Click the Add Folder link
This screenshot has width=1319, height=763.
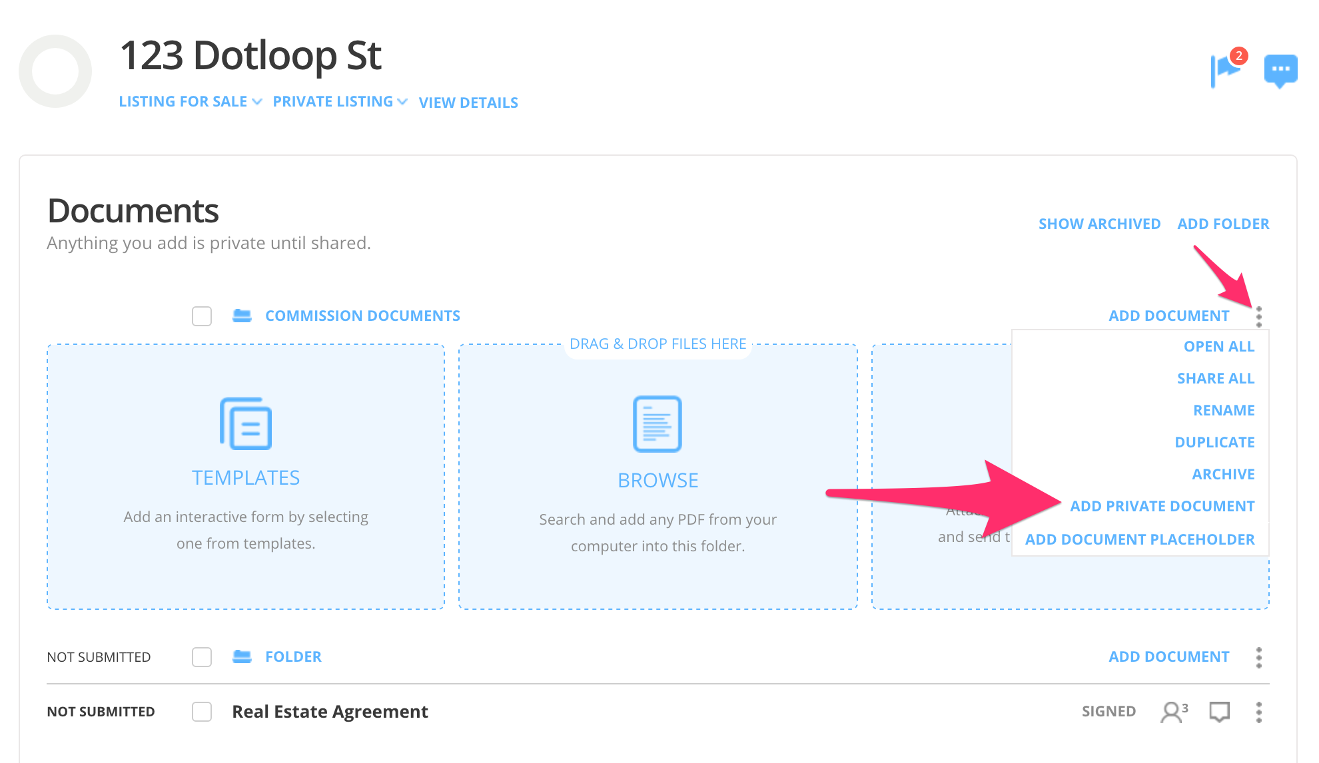click(1223, 224)
